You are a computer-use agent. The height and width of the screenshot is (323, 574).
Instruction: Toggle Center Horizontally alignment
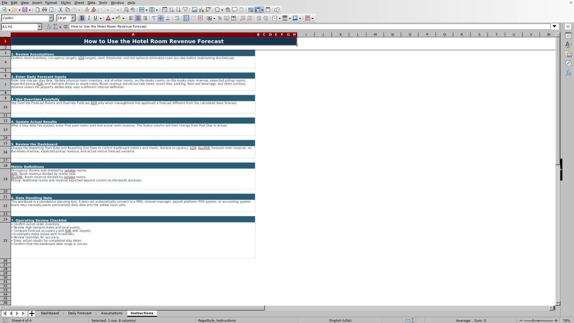tap(138, 18)
